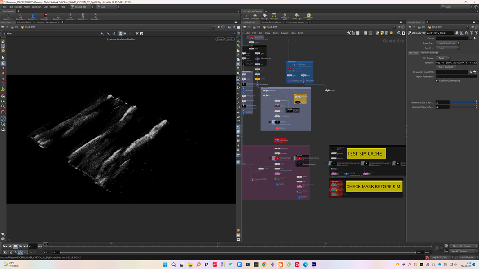
Task: Open the Redshift menu
Action: [54, 7]
